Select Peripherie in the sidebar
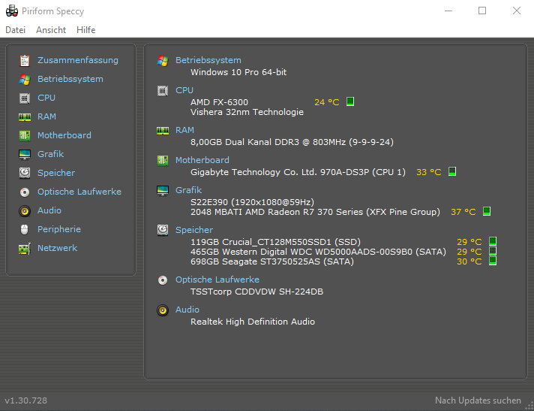 (59, 229)
